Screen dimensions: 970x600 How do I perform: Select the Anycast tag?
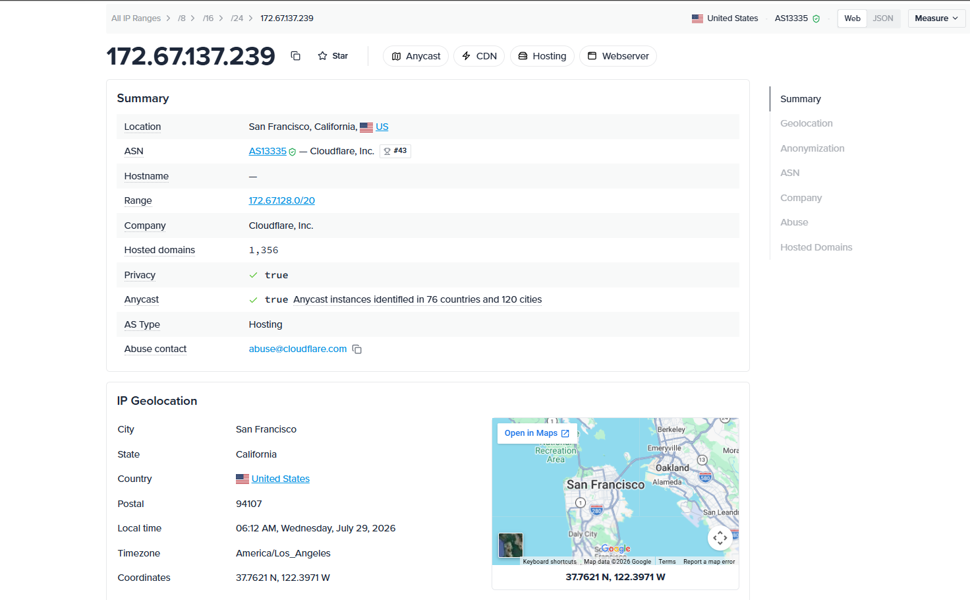(x=416, y=56)
